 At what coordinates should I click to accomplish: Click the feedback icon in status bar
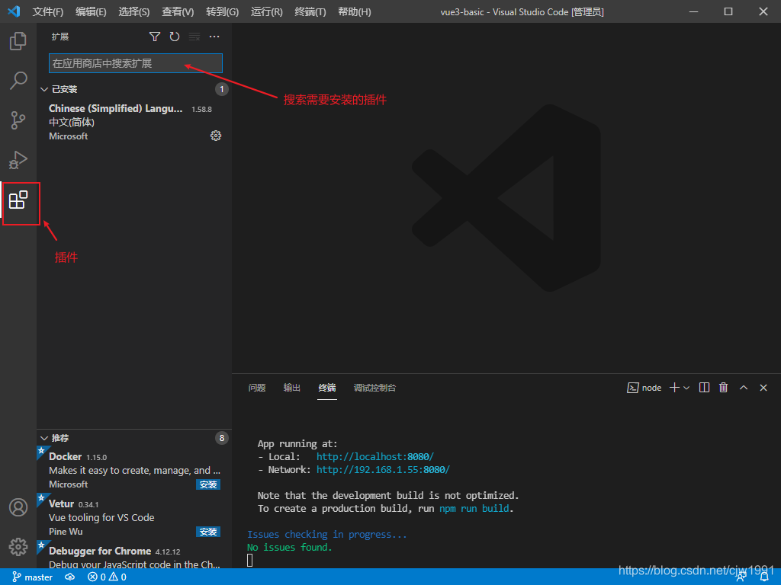click(741, 577)
